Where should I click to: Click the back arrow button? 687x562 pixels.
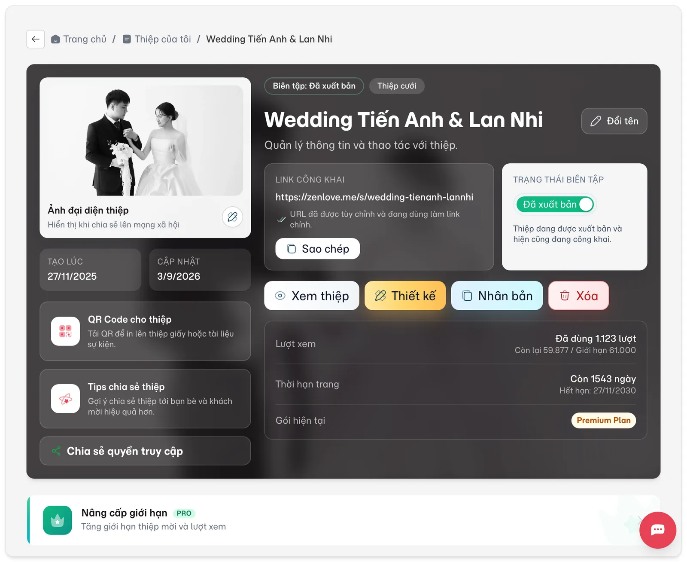pyautogui.click(x=36, y=39)
